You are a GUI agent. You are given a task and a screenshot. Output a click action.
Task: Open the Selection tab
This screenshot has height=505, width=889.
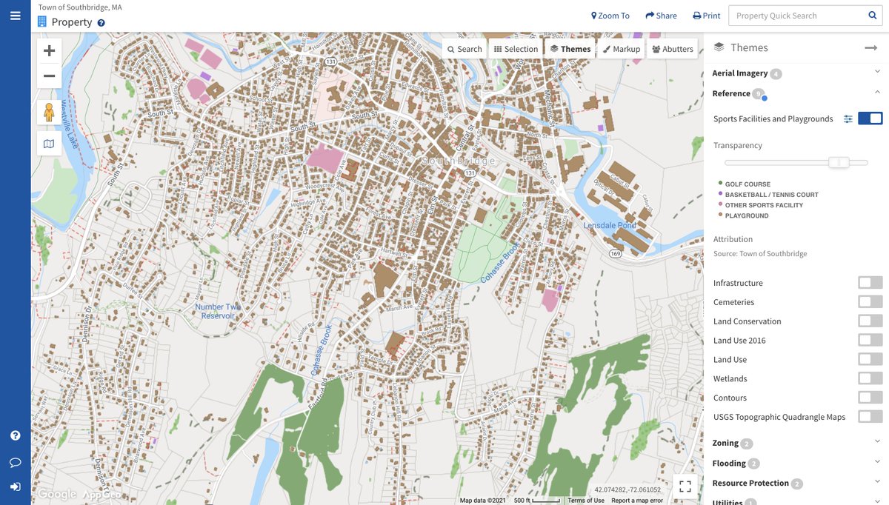[x=516, y=49]
